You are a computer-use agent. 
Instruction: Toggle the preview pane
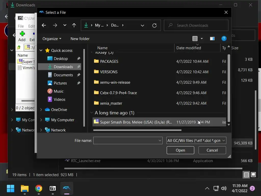click(x=212, y=39)
